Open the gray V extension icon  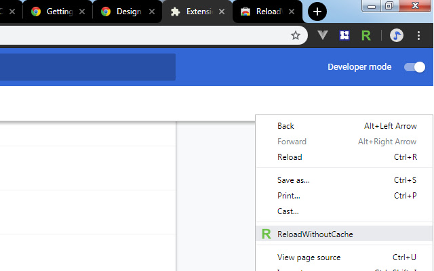pyautogui.click(x=323, y=35)
